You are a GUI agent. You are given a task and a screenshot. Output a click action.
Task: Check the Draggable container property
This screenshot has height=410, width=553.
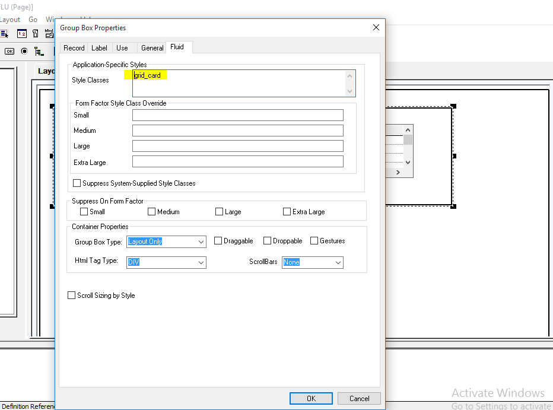(218, 241)
